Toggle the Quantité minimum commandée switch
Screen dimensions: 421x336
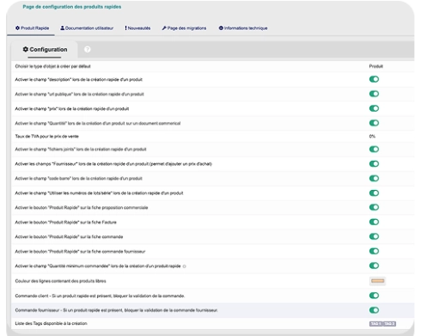pyautogui.click(x=374, y=266)
